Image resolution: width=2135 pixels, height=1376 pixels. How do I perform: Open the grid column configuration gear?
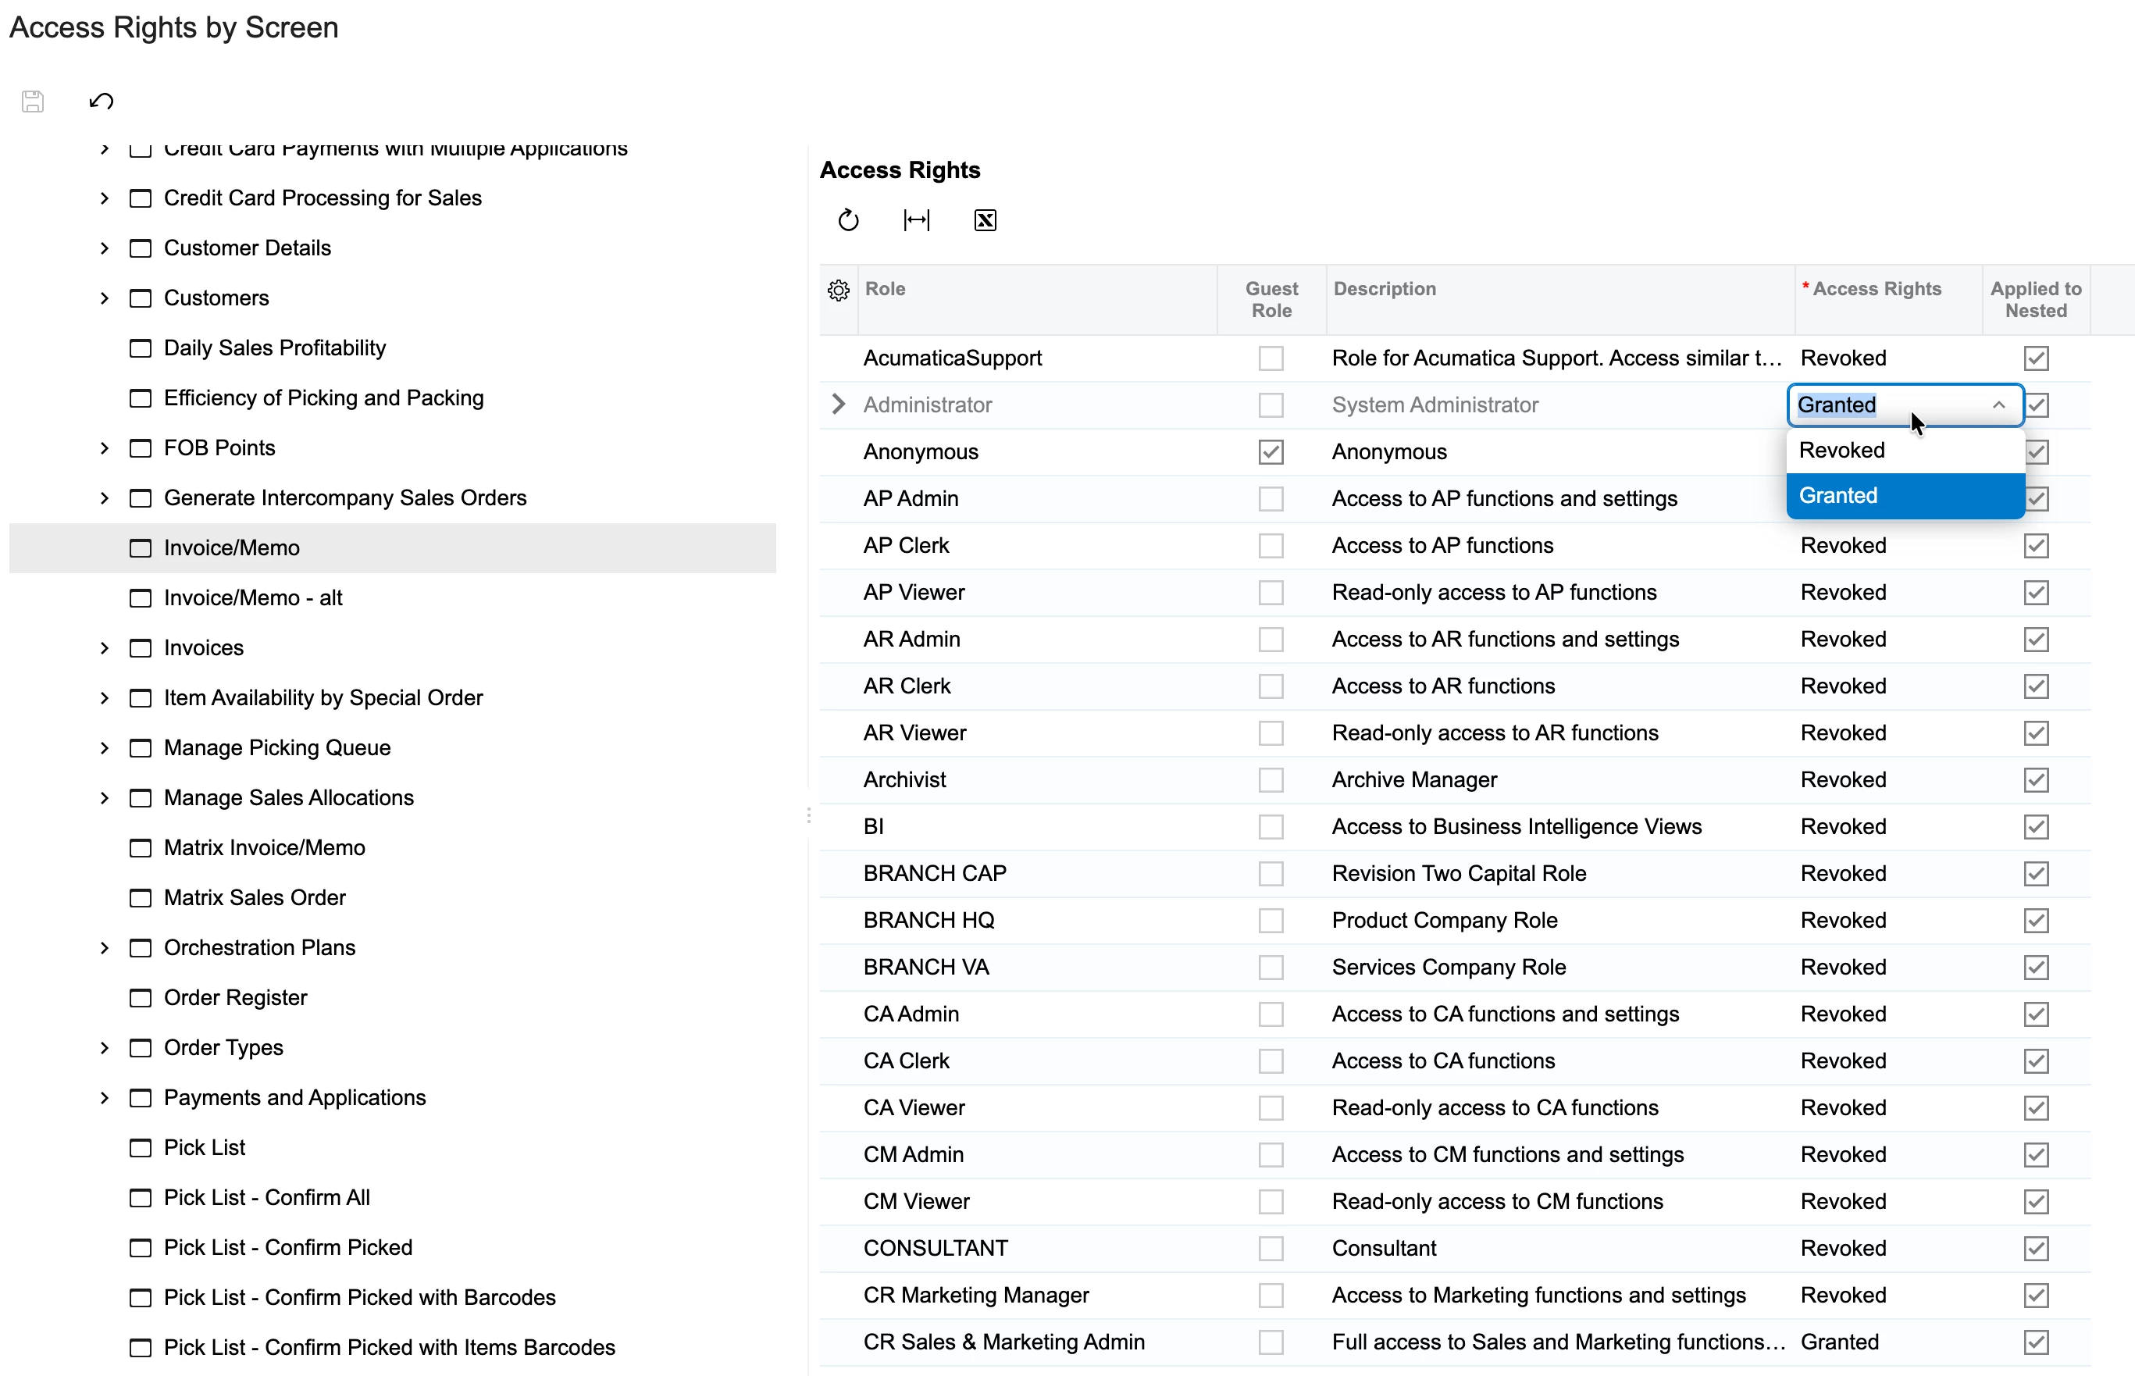point(838,291)
